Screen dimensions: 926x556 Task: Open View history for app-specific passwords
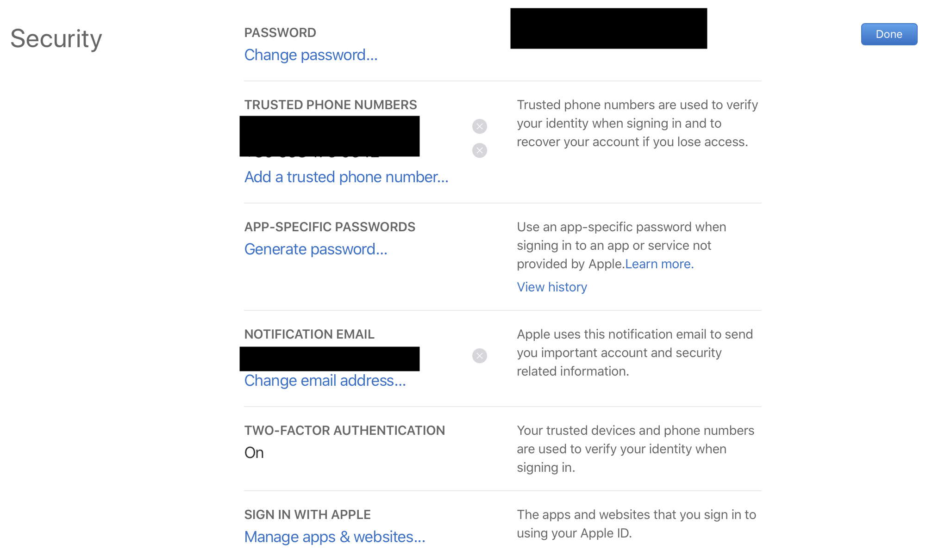[551, 287]
